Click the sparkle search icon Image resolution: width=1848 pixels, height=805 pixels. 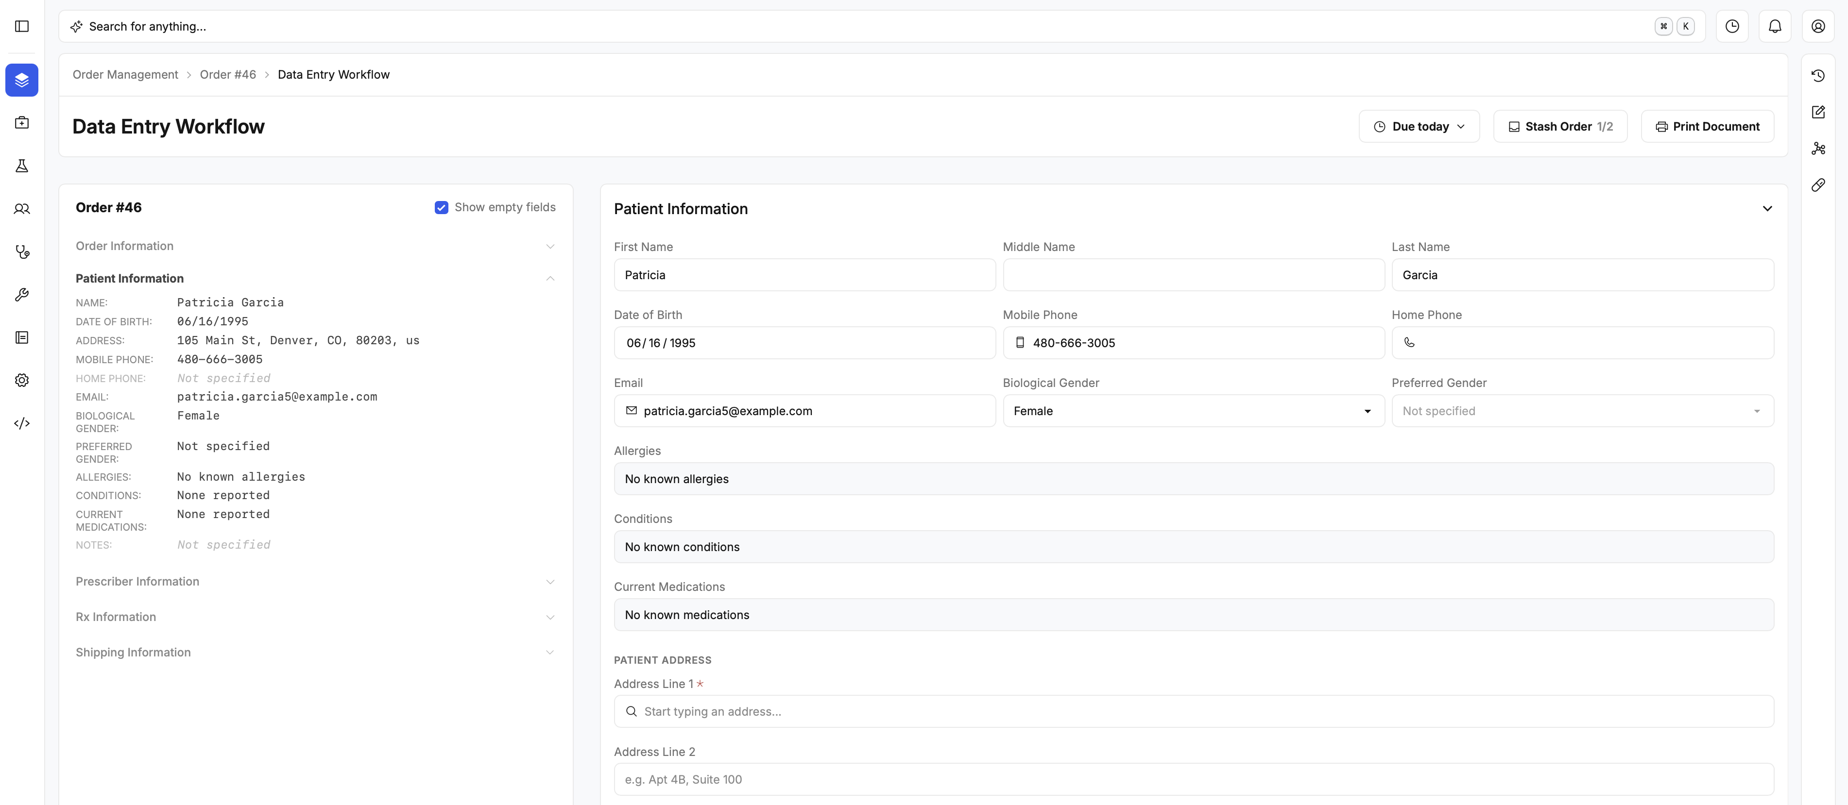pyautogui.click(x=76, y=27)
